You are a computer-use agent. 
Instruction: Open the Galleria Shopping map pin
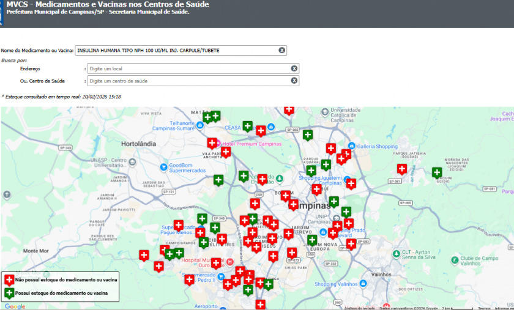tap(352, 146)
